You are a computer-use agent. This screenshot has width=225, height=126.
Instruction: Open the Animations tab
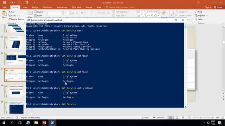click(x=62, y=7)
